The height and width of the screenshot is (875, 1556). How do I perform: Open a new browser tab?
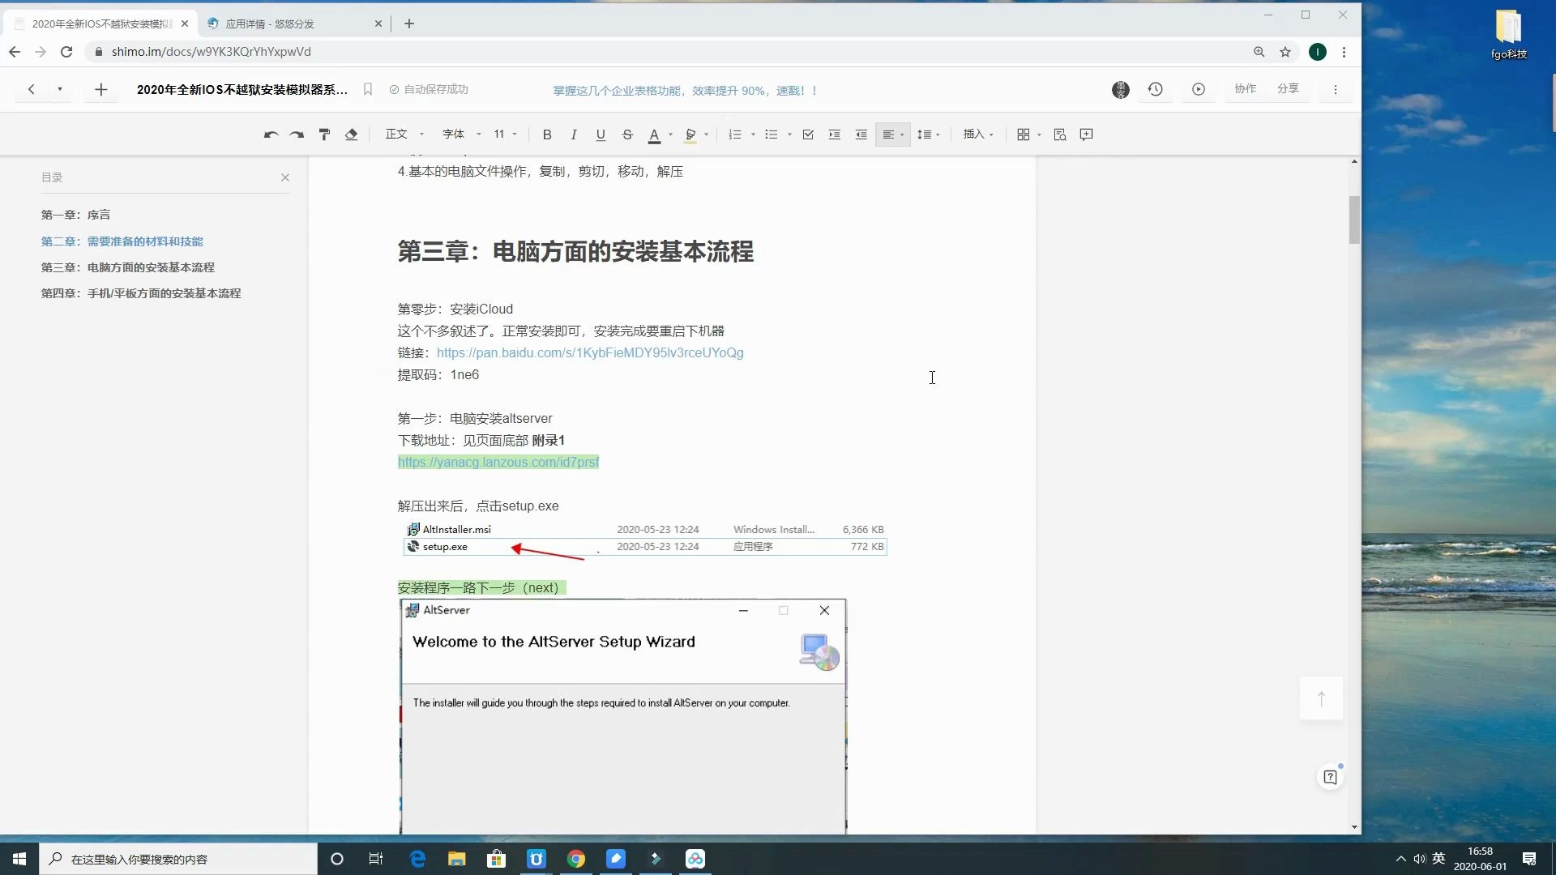pos(409,23)
